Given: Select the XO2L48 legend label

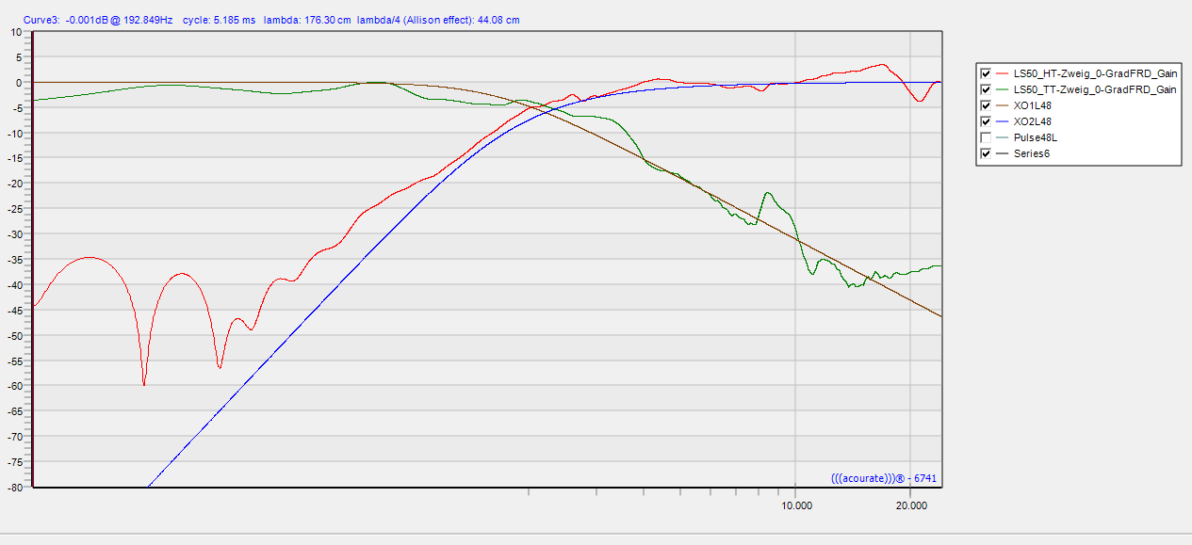Looking at the screenshot, I should (1033, 121).
